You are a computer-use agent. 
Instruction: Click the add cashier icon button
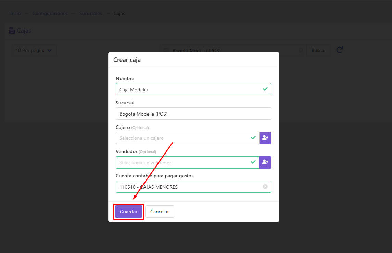coord(265,138)
